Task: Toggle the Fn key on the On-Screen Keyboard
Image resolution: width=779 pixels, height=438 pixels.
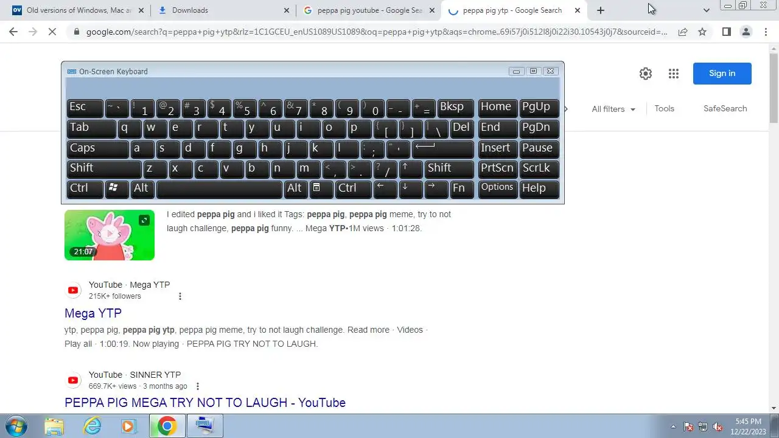Action: pos(461,189)
